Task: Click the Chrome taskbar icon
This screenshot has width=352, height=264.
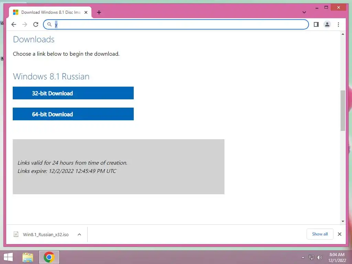Action: (x=49, y=257)
